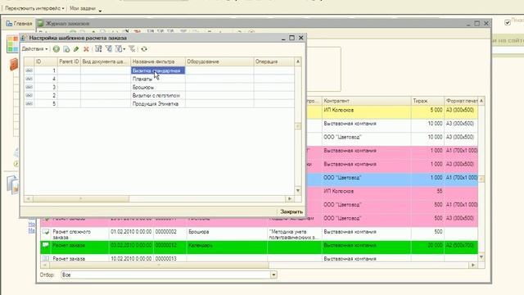The image size is (524, 295).
Task: Select the Плакаты template row
Action: click(x=159, y=79)
